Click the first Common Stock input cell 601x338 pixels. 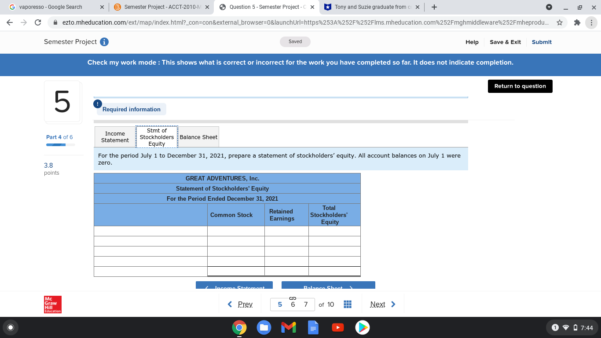tap(236, 231)
